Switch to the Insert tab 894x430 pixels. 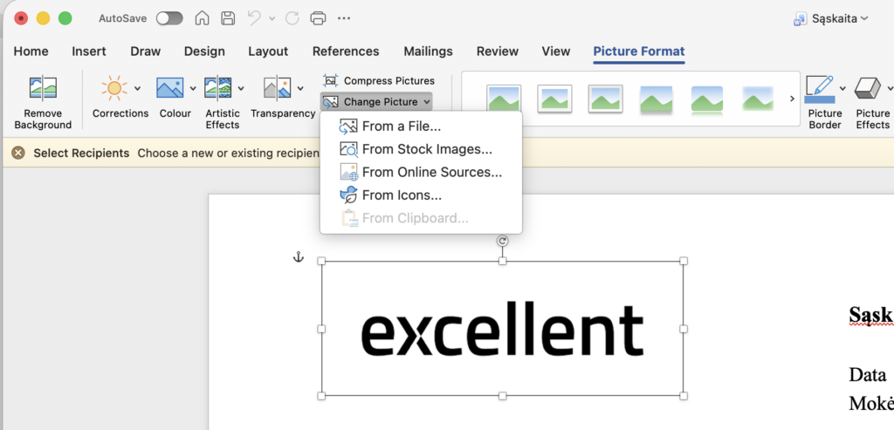click(x=89, y=51)
